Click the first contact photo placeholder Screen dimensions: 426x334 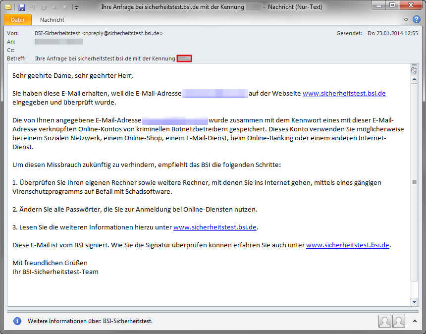384,321
